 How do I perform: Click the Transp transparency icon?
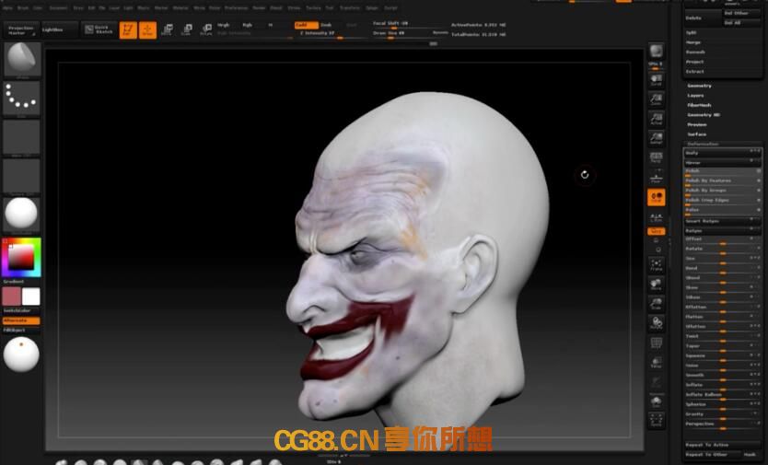(x=656, y=363)
